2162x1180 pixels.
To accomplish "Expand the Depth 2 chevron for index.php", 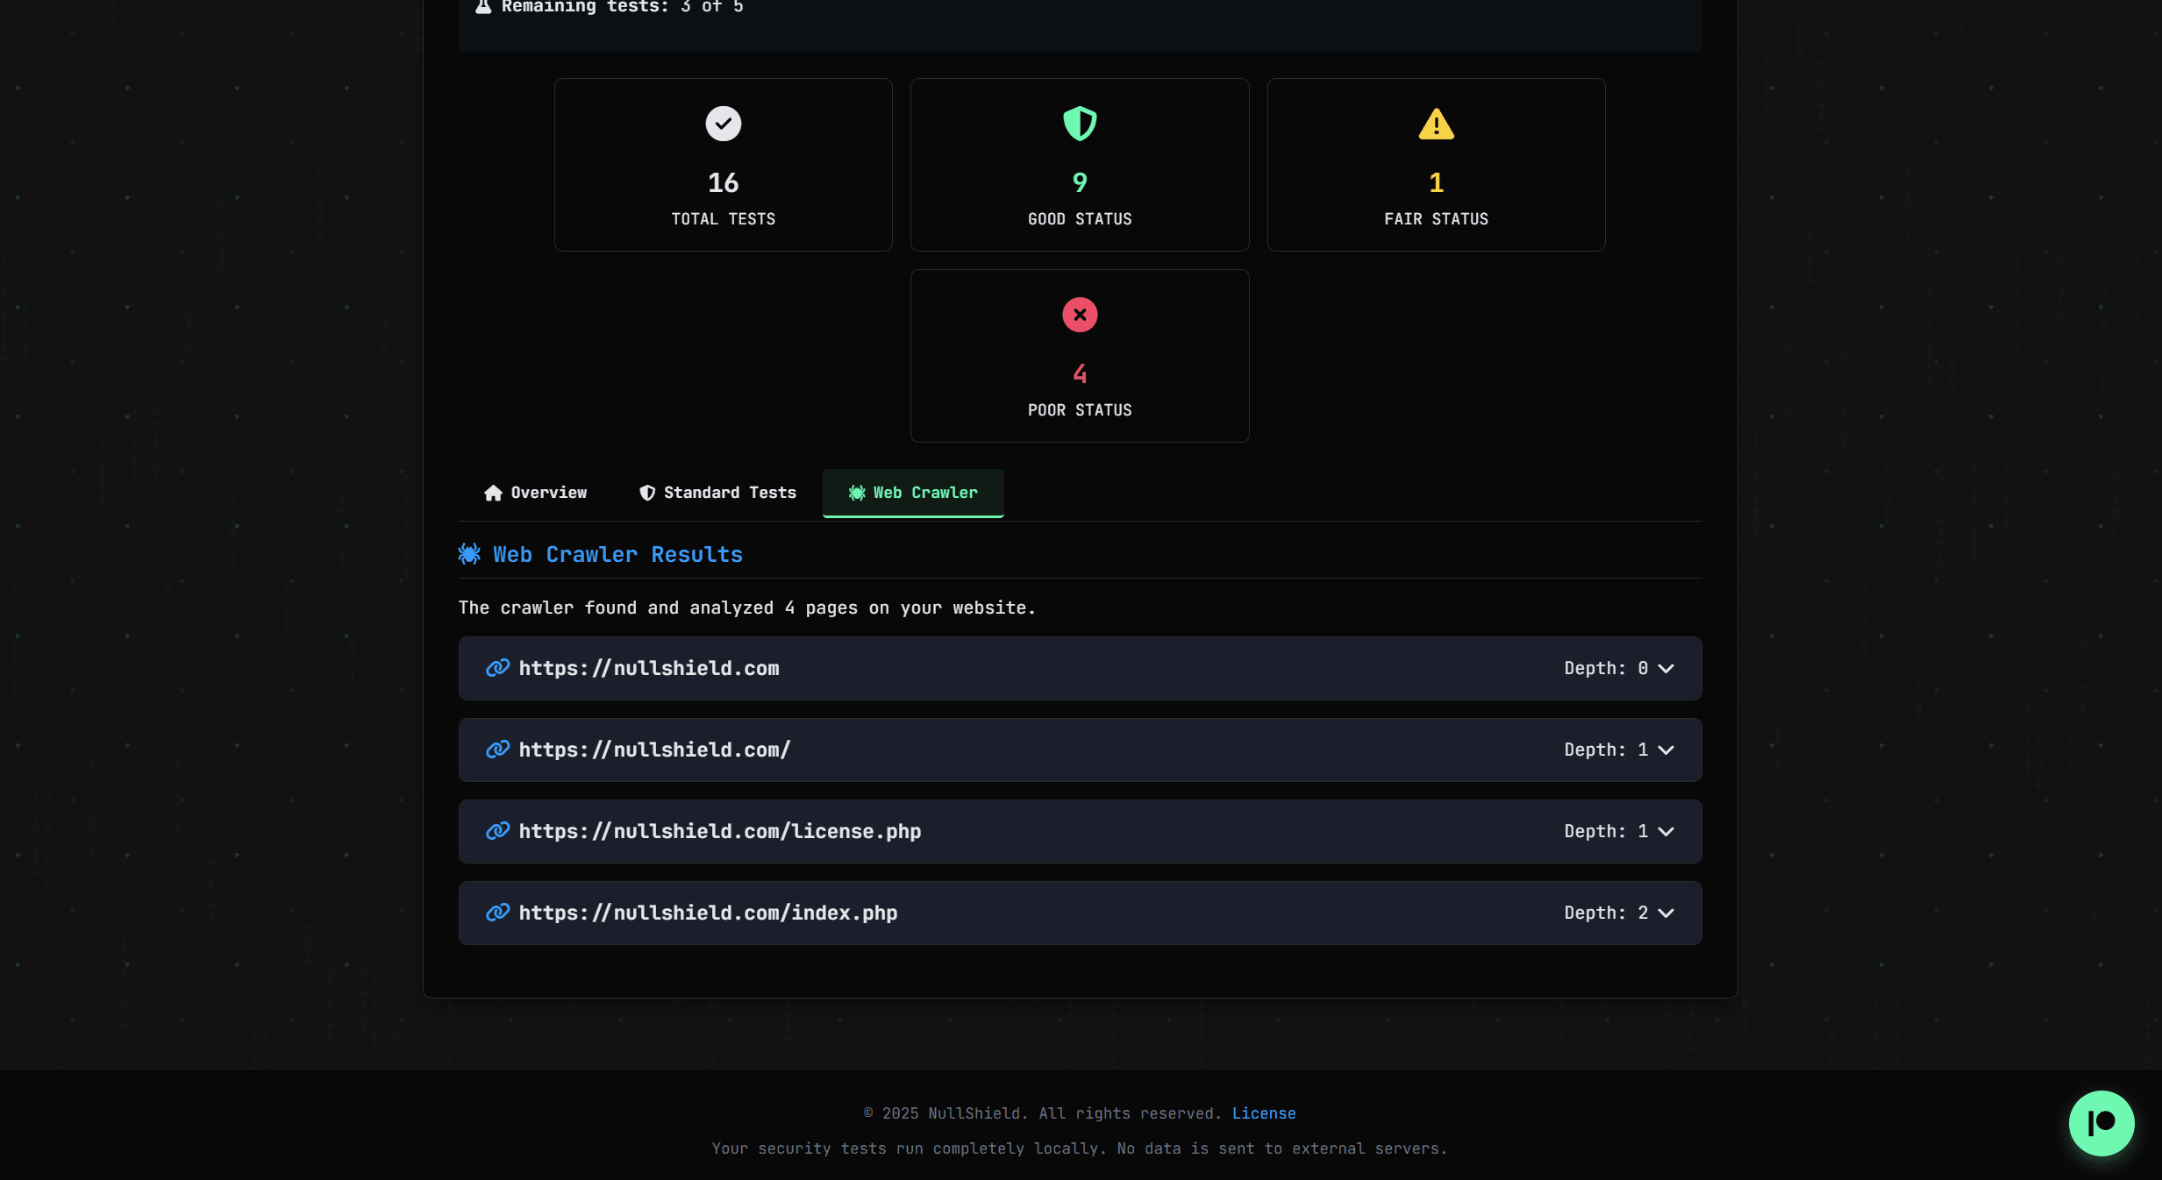I will coord(1666,913).
